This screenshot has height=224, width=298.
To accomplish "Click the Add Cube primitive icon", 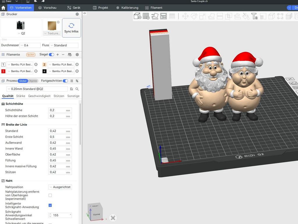I will [137, 16].
